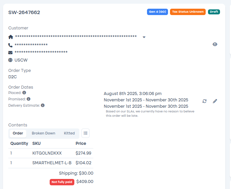
Task: Click the refresh delivery estimate icon
Action: pyautogui.click(x=204, y=101)
